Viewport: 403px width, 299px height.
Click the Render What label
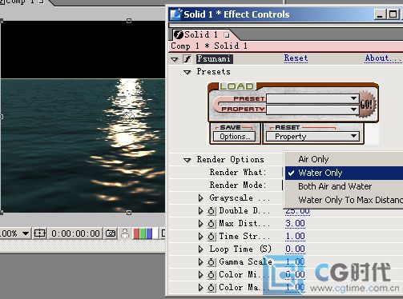coord(238,173)
